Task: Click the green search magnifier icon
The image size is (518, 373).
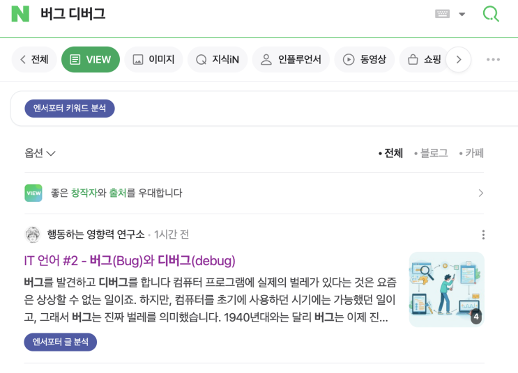Action: tap(491, 14)
